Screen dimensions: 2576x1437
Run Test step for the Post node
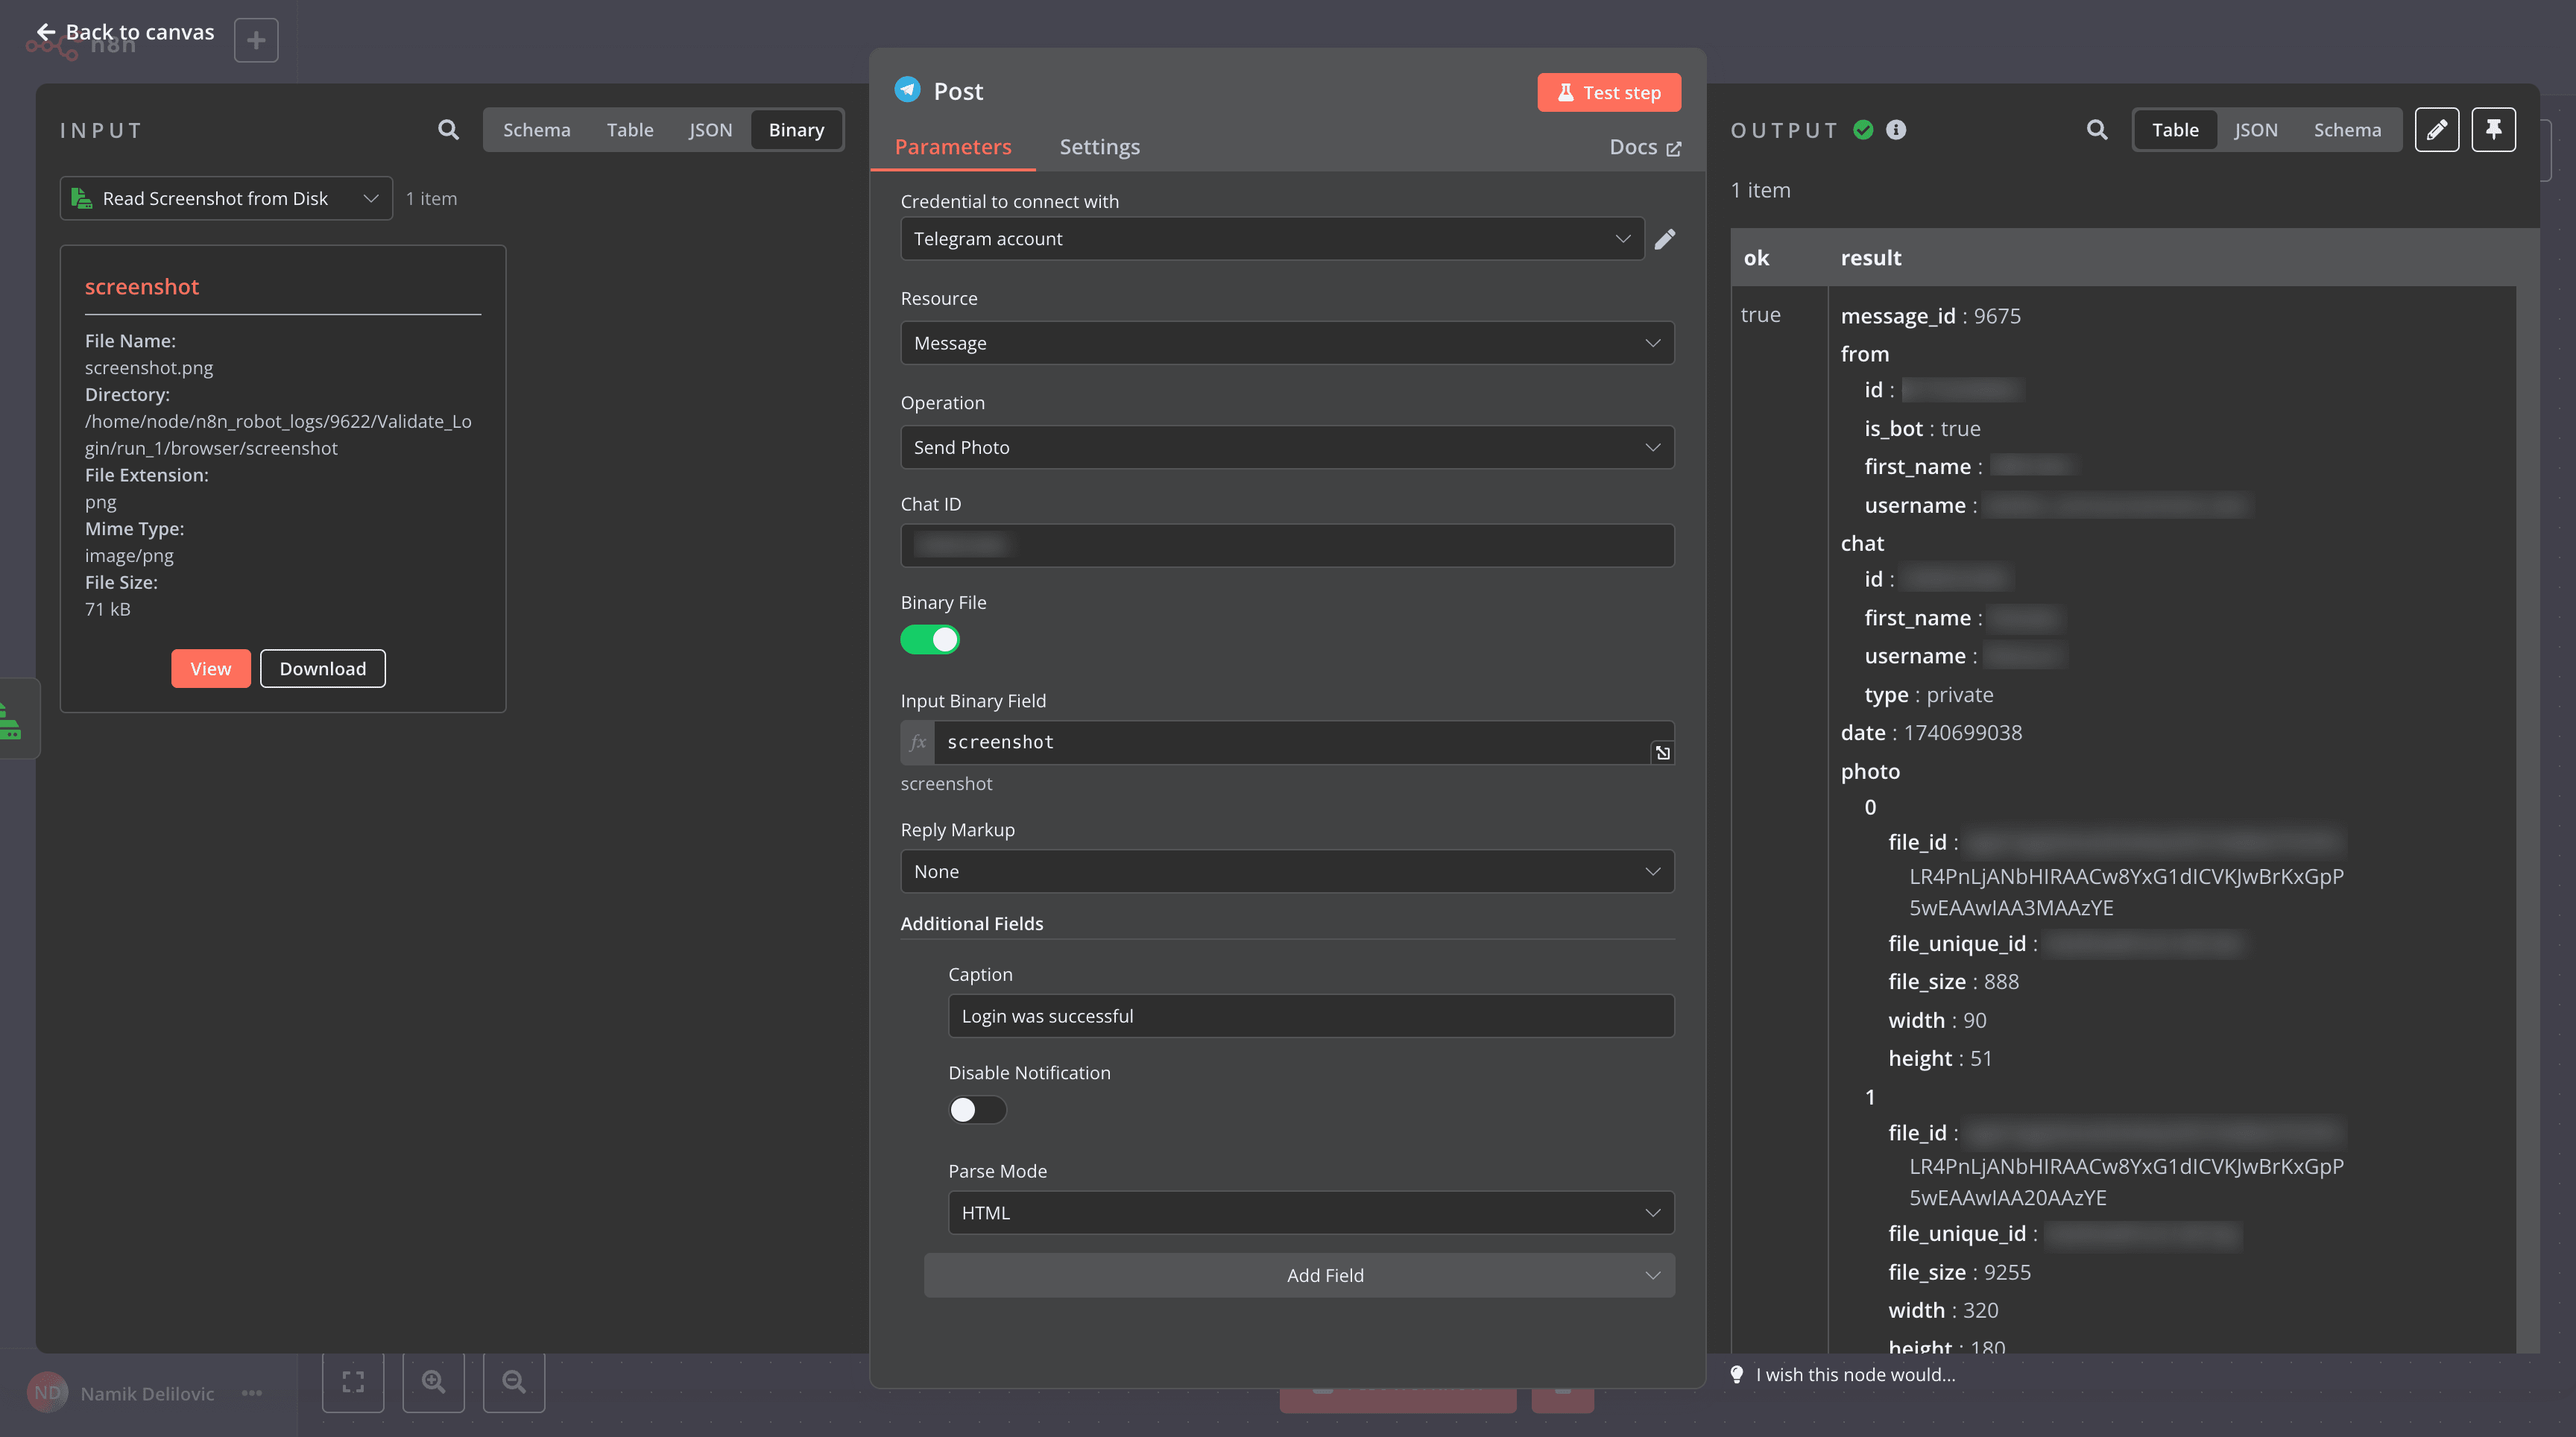click(x=1608, y=92)
